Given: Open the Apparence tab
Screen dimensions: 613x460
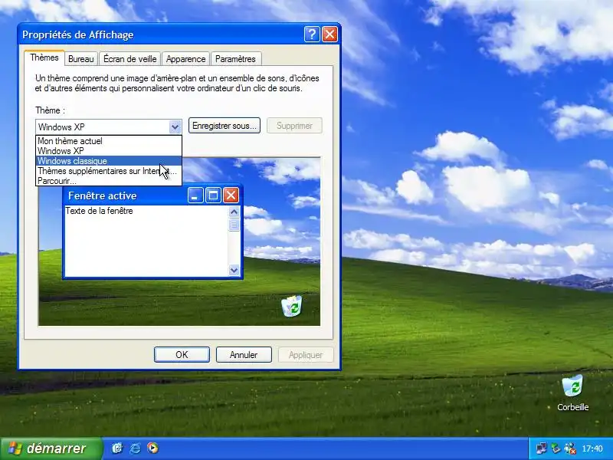Looking at the screenshot, I should pos(185,59).
